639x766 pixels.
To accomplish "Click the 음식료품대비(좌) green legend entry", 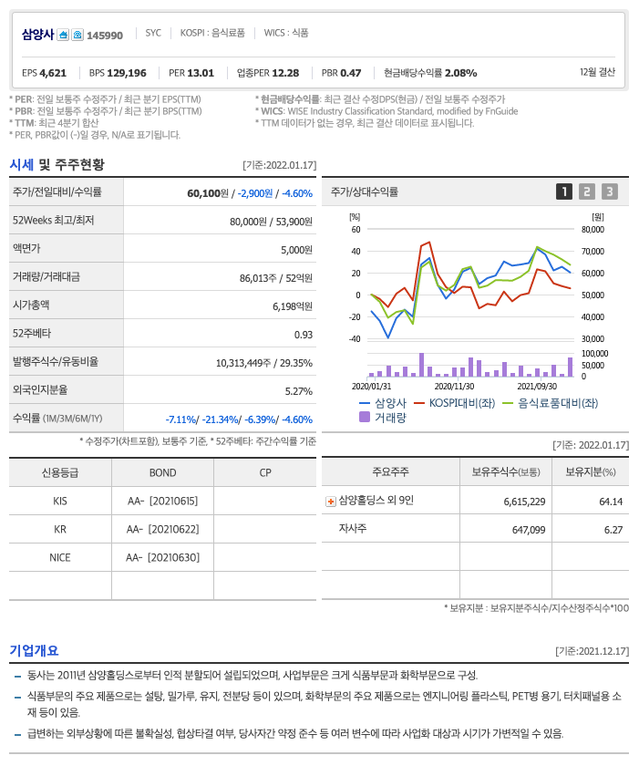I will pos(551,403).
